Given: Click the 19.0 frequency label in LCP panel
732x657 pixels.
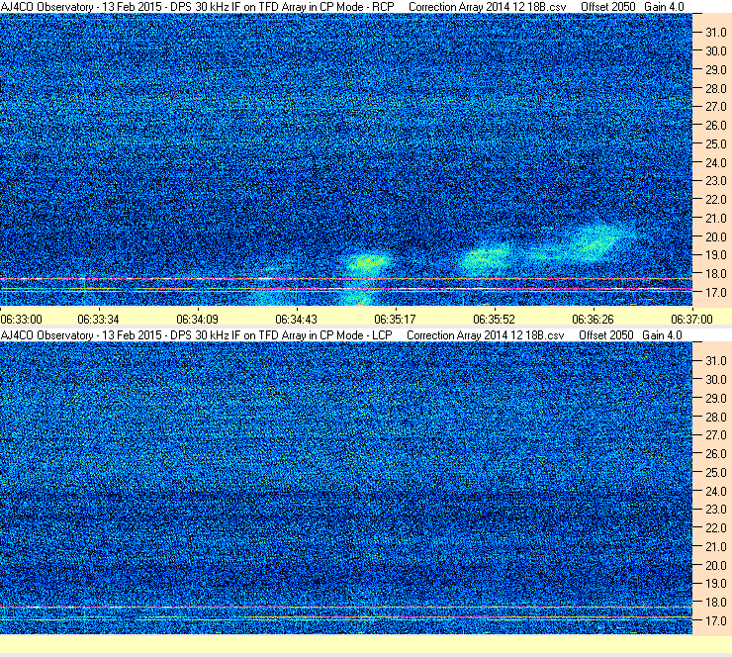Looking at the screenshot, I should click(715, 584).
